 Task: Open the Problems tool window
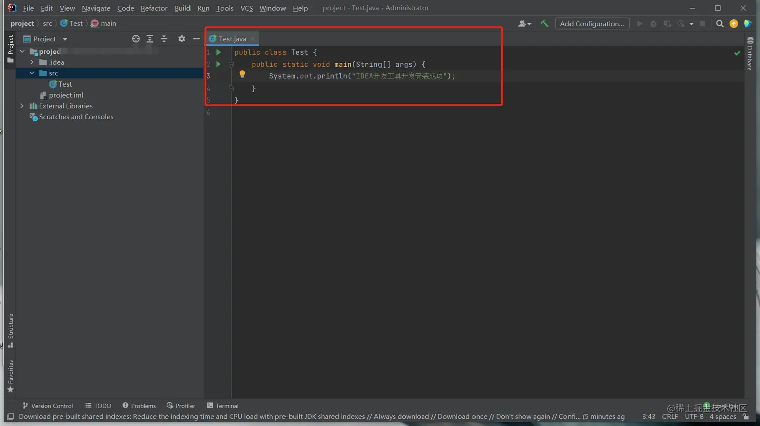139,406
